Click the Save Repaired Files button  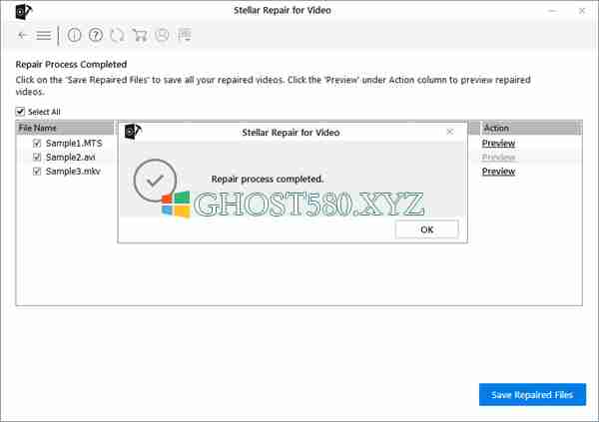[x=532, y=394]
